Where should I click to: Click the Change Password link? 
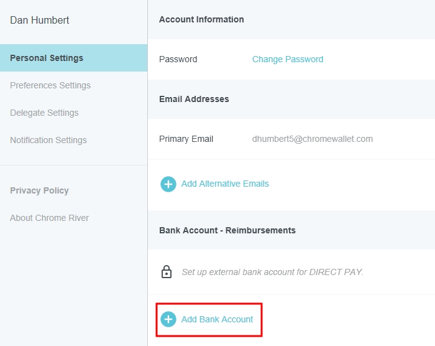(288, 59)
